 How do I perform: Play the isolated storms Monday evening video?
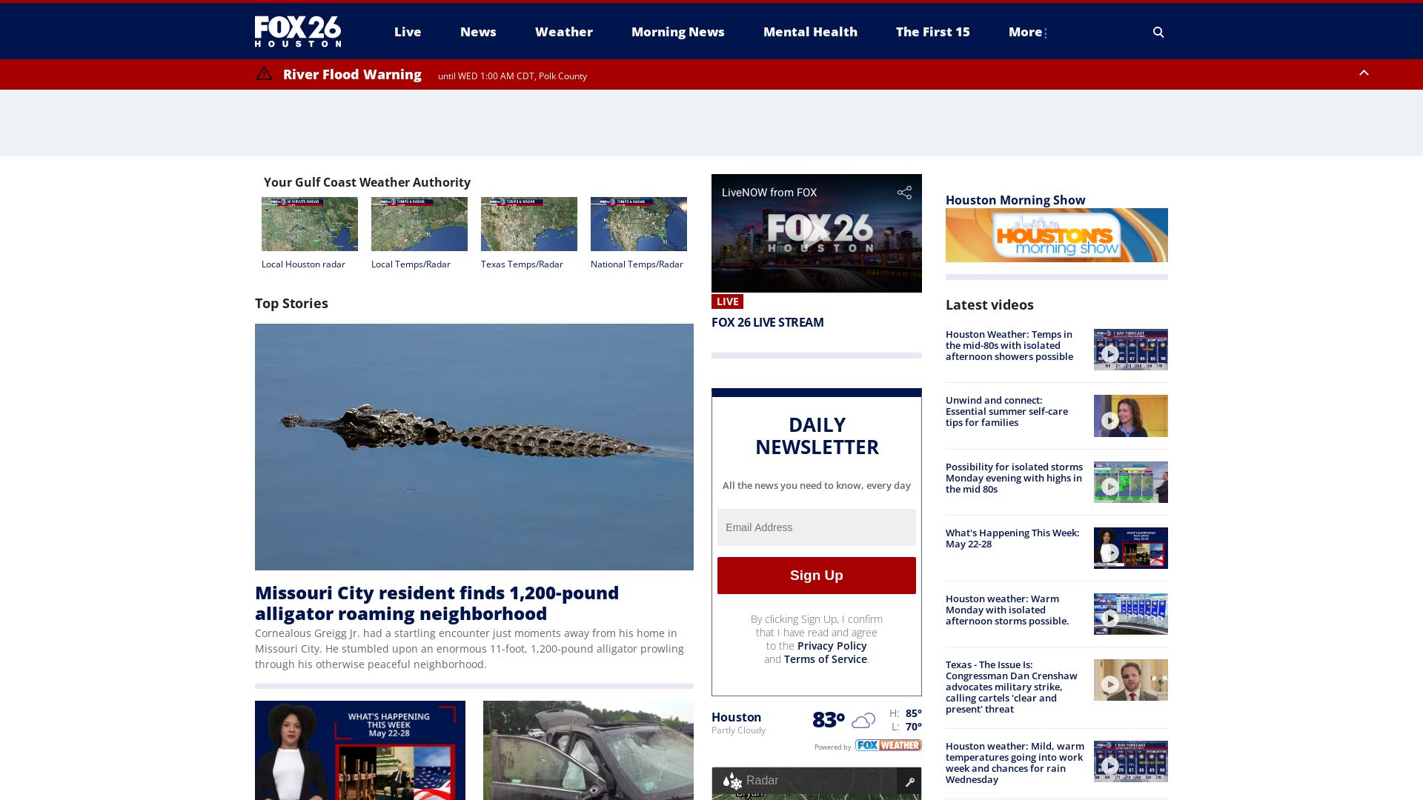point(1131,482)
